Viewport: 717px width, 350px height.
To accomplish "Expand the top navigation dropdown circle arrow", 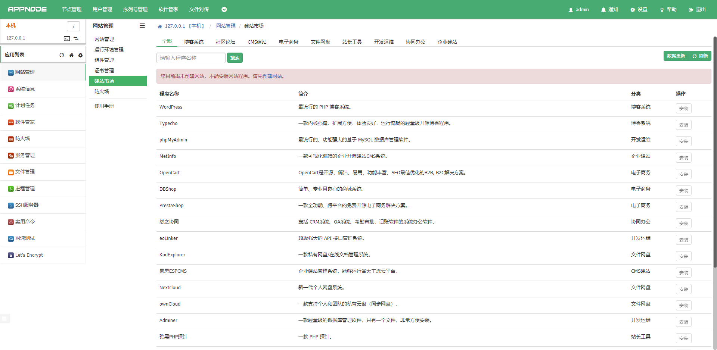I will pyautogui.click(x=224, y=10).
